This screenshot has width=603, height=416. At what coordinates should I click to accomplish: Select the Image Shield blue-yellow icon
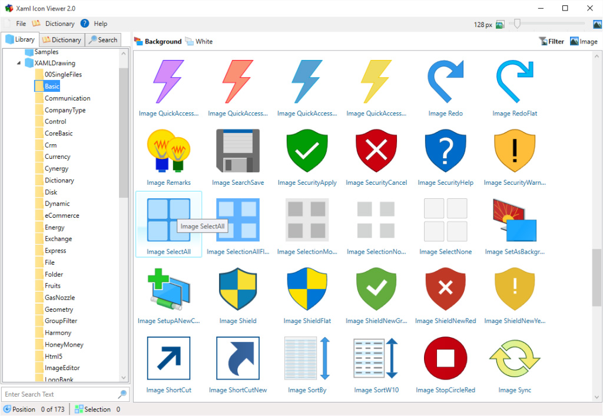(238, 288)
